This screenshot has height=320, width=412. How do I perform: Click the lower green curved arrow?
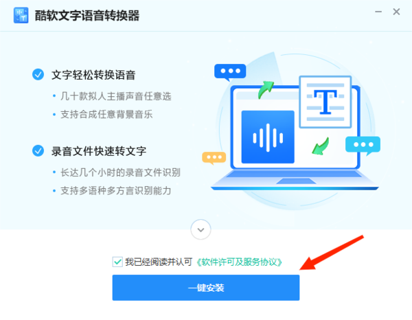(x=321, y=146)
